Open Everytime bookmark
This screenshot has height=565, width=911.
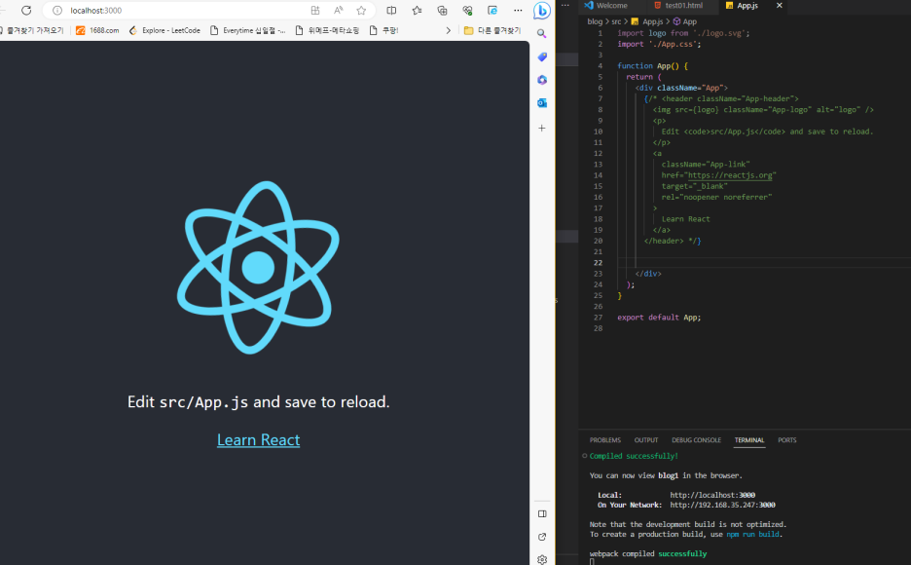point(247,30)
